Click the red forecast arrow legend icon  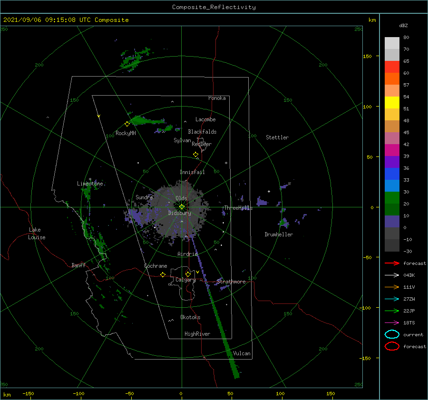[392, 263]
